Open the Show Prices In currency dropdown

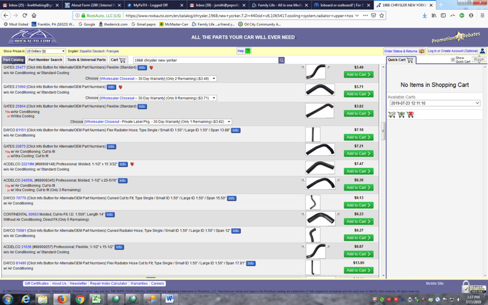(45, 51)
